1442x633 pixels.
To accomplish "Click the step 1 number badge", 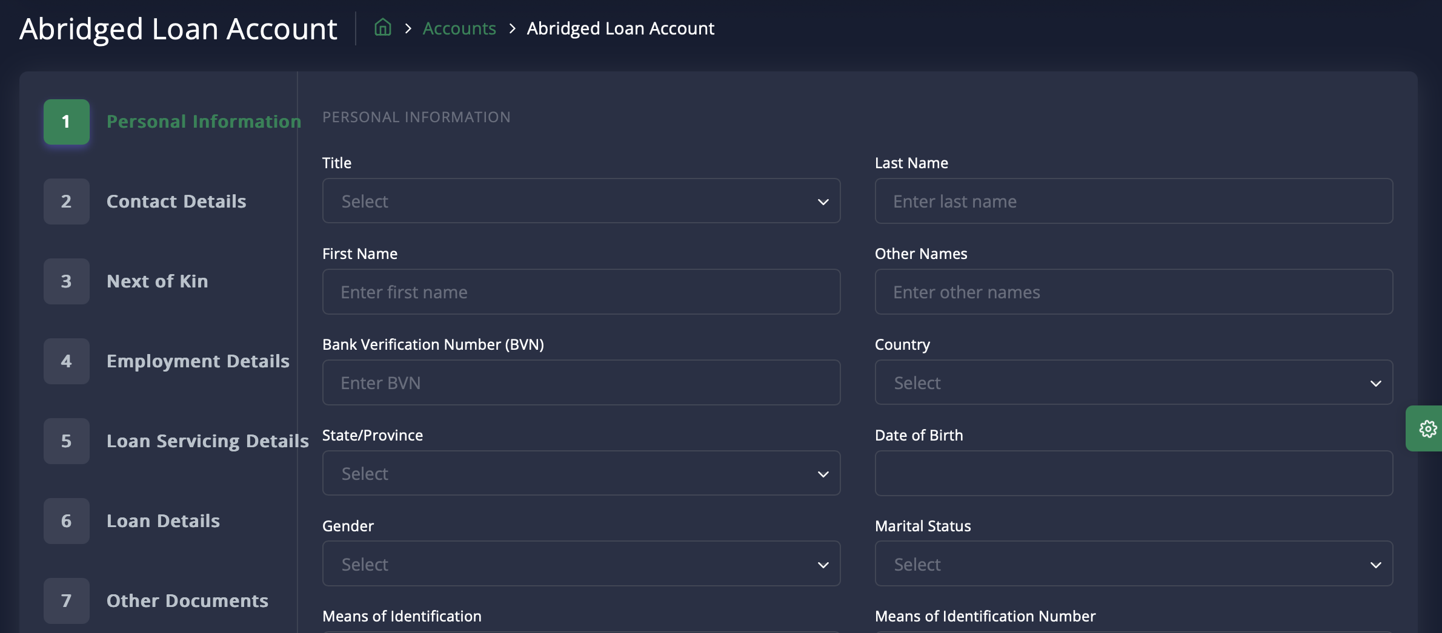I will click(67, 122).
